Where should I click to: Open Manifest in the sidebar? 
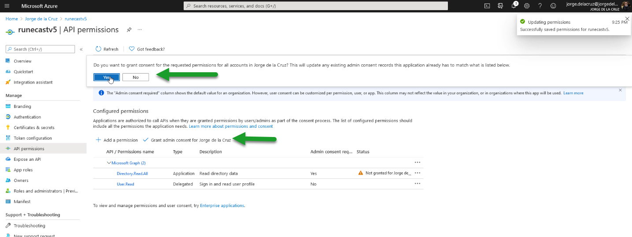(x=22, y=202)
